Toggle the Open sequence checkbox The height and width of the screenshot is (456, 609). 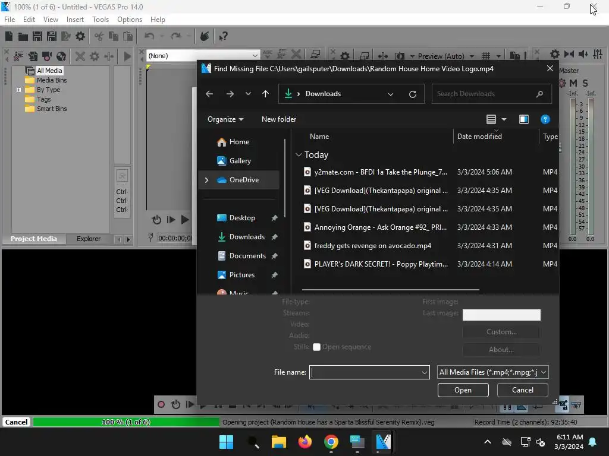pos(316,347)
